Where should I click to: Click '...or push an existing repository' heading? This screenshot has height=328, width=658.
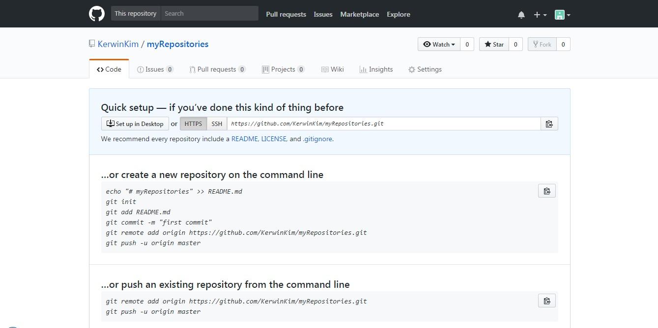click(x=226, y=284)
